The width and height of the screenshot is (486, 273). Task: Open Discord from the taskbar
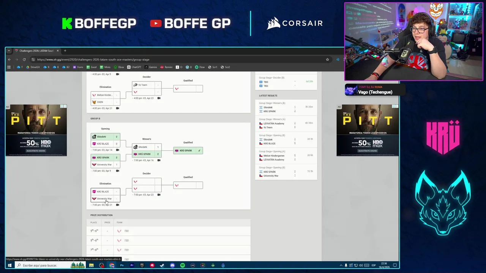pyautogui.click(x=172, y=265)
